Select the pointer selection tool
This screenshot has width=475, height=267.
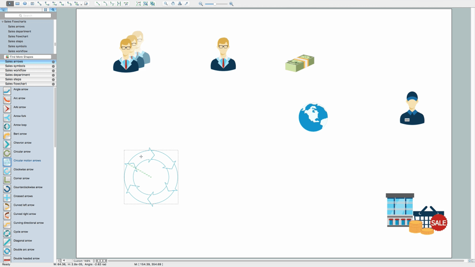pyautogui.click(x=9, y=3)
